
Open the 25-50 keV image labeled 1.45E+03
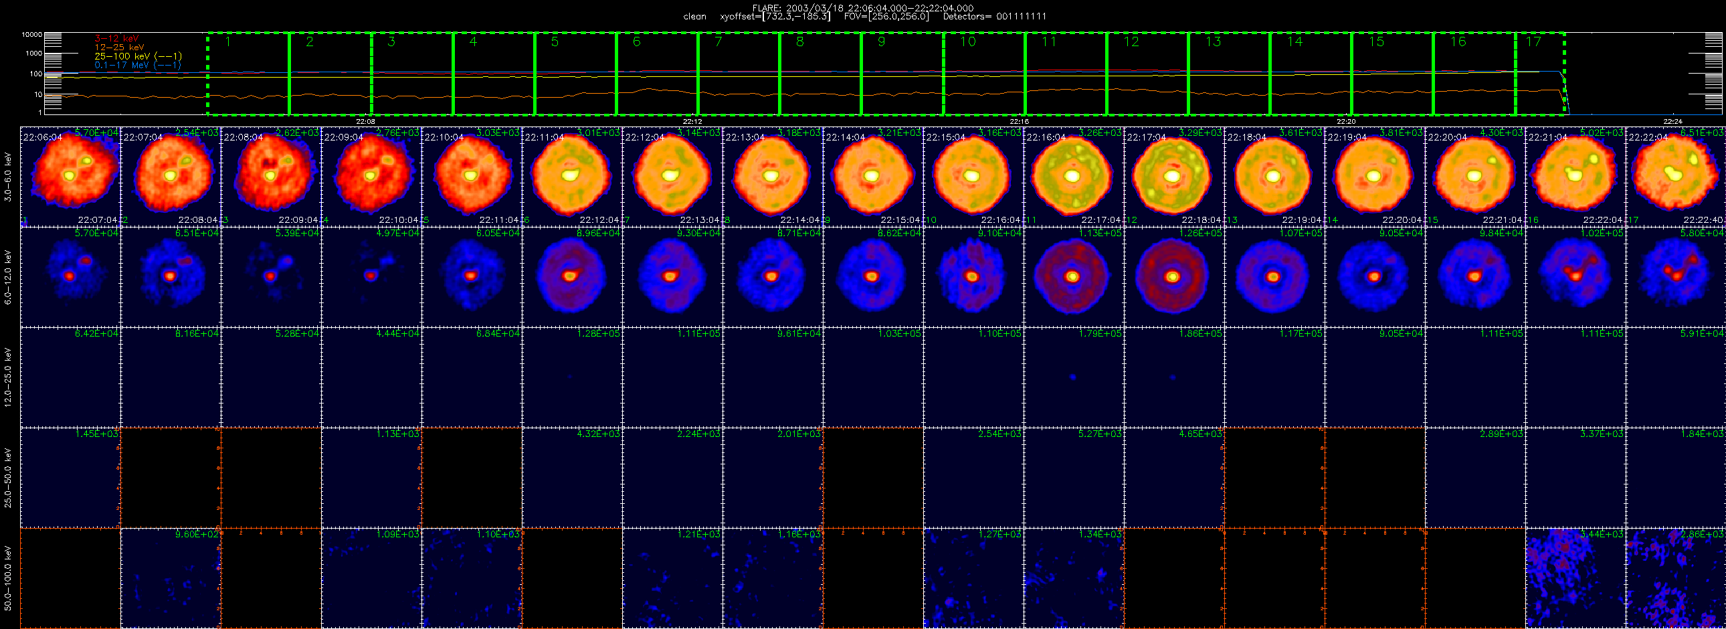coord(71,478)
